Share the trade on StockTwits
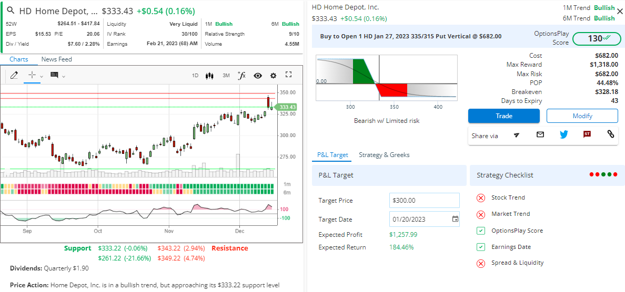625x292 pixels. click(587, 134)
